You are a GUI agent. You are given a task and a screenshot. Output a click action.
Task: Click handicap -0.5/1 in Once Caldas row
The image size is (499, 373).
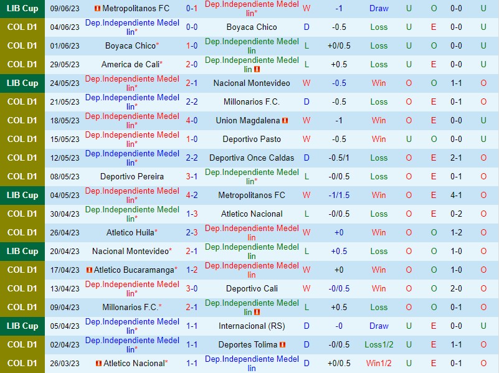pos(339,158)
